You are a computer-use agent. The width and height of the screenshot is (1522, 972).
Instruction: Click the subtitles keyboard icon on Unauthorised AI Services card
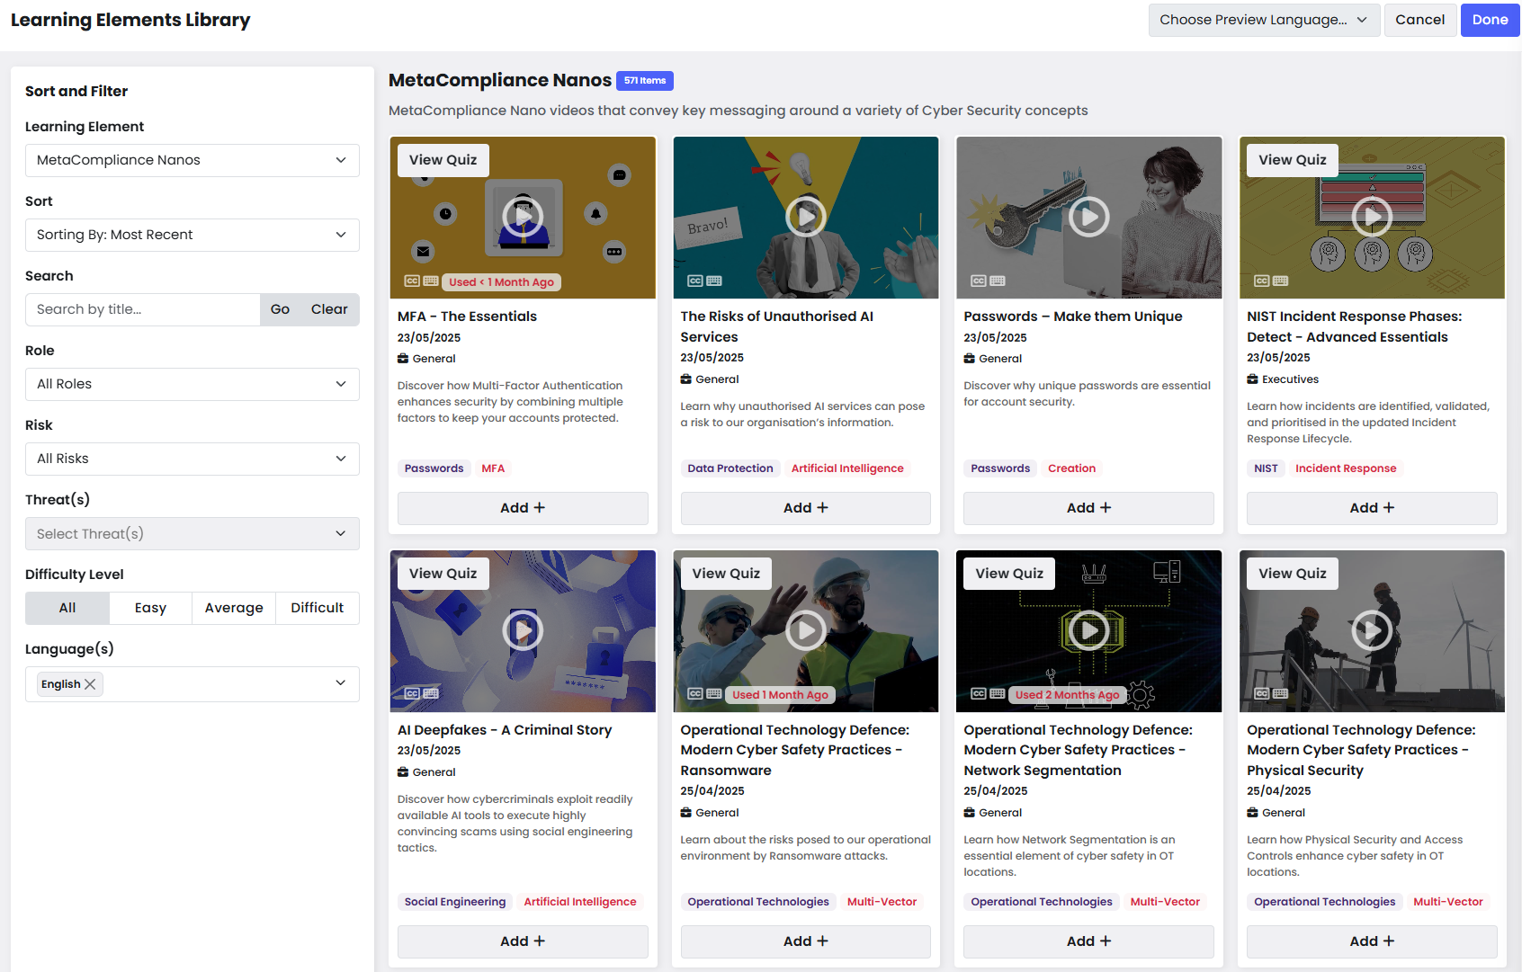pos(714,281)
